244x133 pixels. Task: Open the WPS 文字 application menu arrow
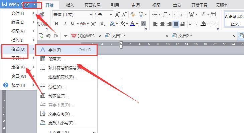coord(35,5)
